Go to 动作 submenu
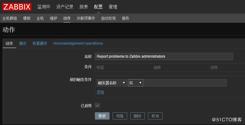 67,18
